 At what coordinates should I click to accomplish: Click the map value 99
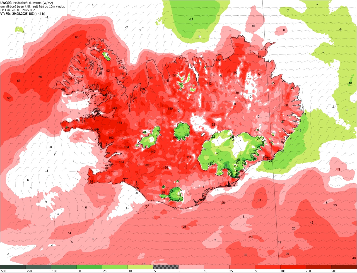[70, 79]
